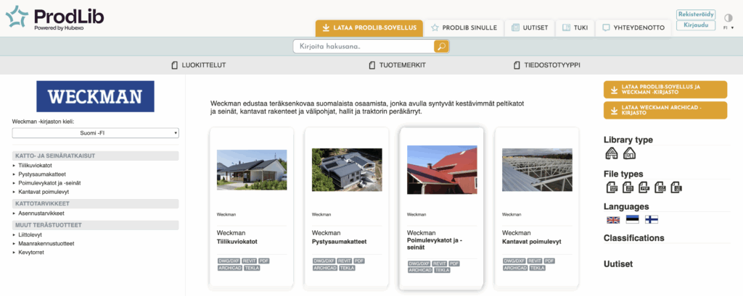Click the Kirjaudu button
The height and width of the screenshot is (296, 743).
click(x=696, y=25)
